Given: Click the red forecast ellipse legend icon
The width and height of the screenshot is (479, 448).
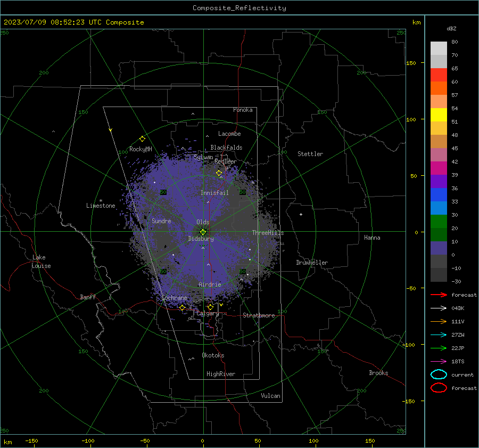Looking at the screenshot, I should (439, 388).
